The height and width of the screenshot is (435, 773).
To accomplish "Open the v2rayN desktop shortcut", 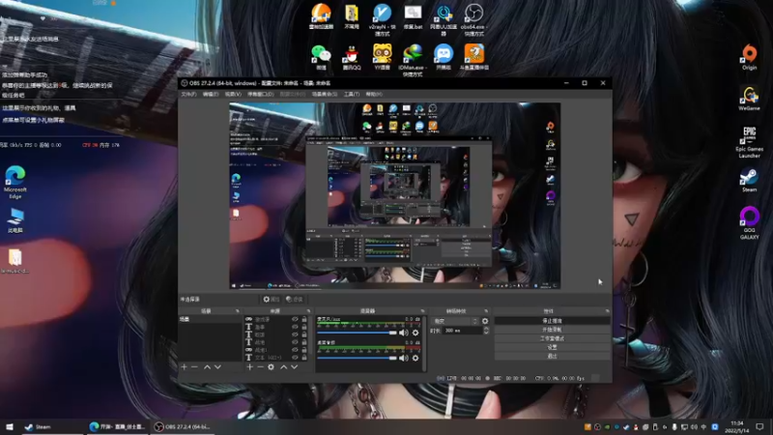I will (x=382, y=18).
